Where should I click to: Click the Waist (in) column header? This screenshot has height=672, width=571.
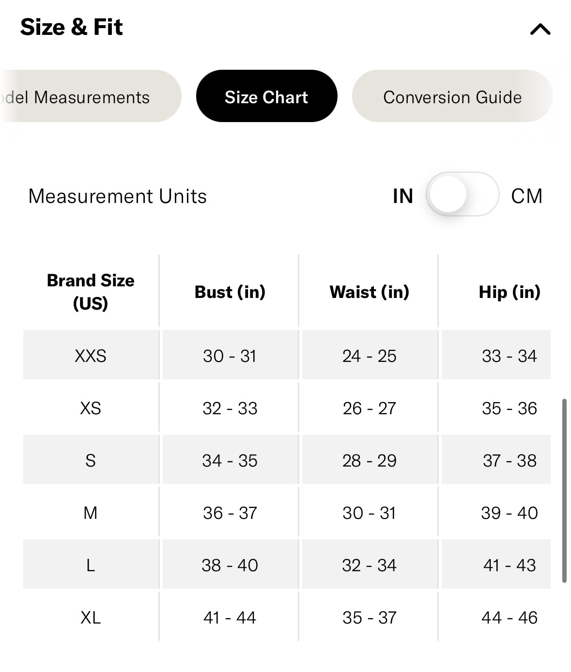coord(370,292)
